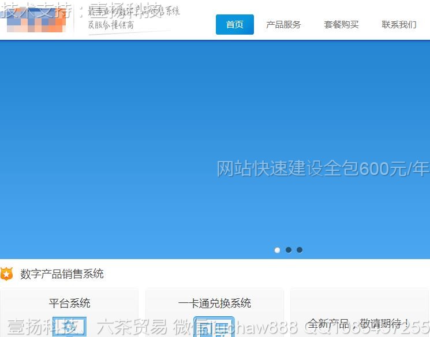The image size is (430, 337).
Task: Jump to the third banner slide dot
Action: [x=299, y=250]
